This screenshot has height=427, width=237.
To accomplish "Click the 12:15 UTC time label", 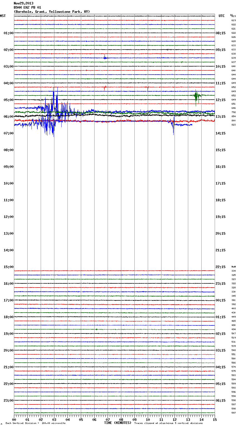I will click(x=221, y=100).
